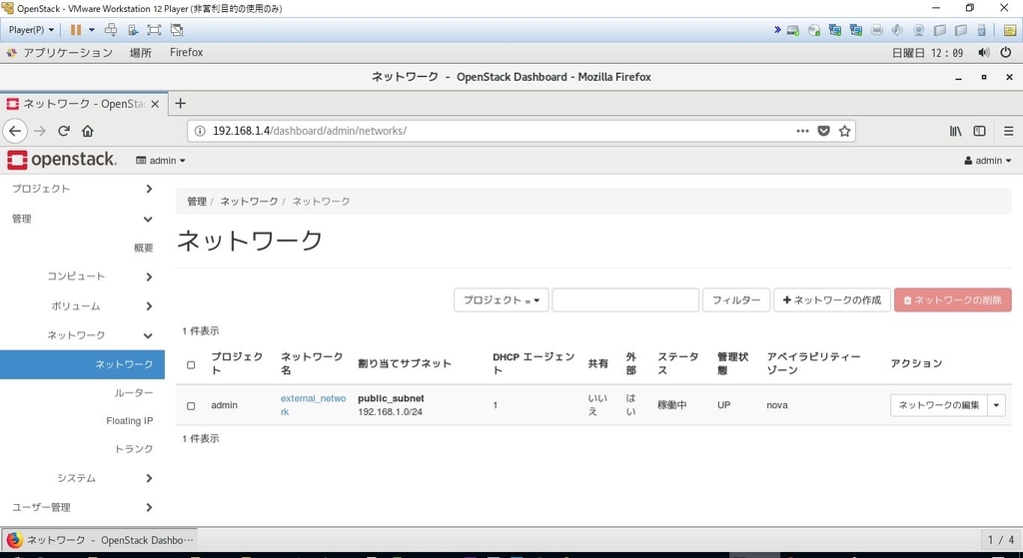Open the Firefox menu in GNOME top bar
Image resolution: width=1023 pixels, height=558 pixels.
[186, 53]
